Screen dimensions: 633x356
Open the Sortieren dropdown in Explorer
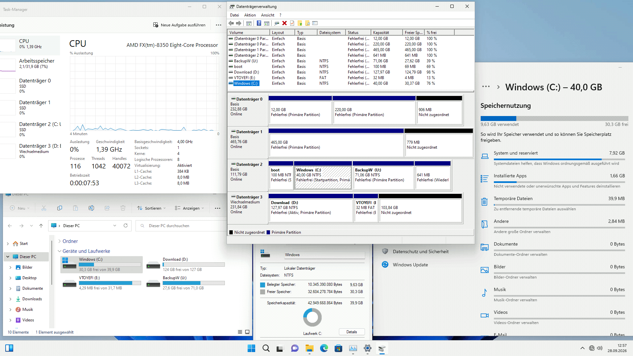pos(151,208)
